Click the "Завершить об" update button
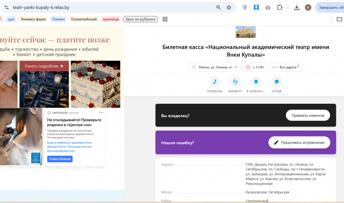The width and height of the screenshot is (344, 203). tap(330, 8)
